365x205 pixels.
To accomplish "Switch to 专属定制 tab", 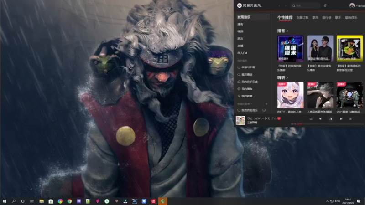I will [x=302, y=17].
